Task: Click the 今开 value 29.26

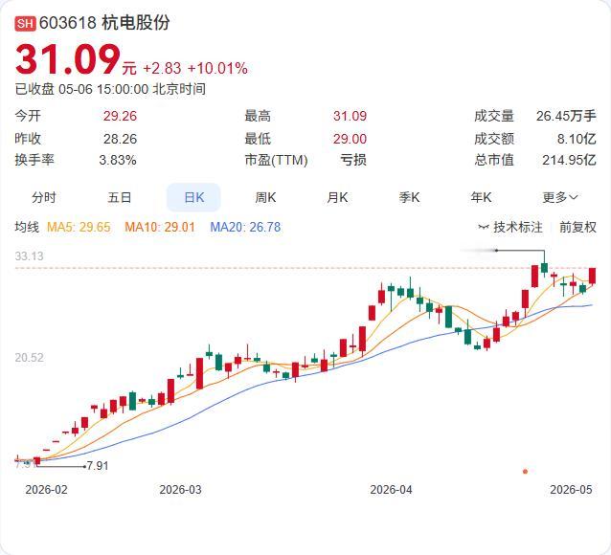Action: (x=120, y=116)
